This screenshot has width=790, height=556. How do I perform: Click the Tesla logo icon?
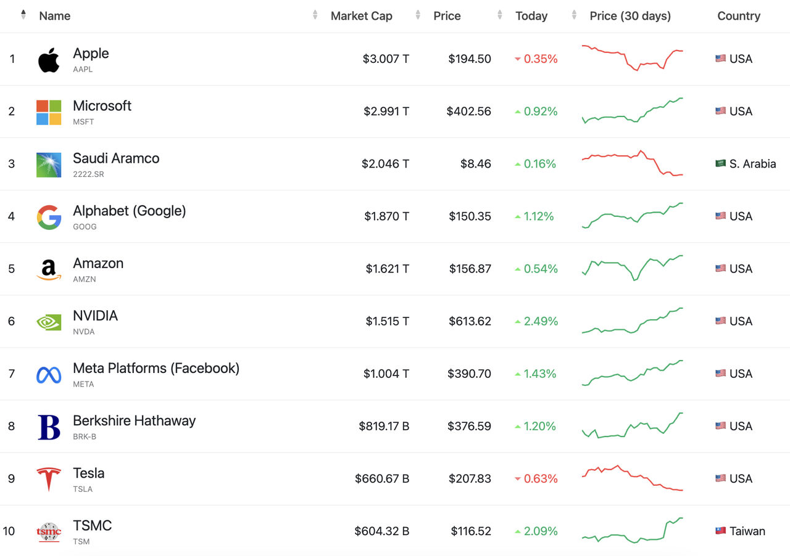(49, 479)
